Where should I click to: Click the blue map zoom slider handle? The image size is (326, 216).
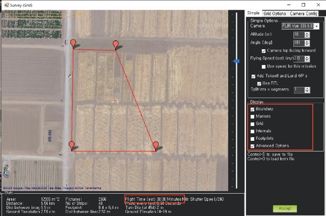(236, 61)
